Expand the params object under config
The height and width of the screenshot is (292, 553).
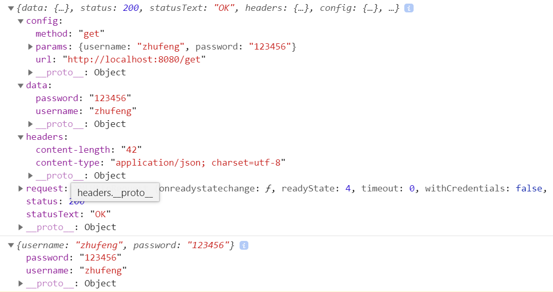pos(30,47)
